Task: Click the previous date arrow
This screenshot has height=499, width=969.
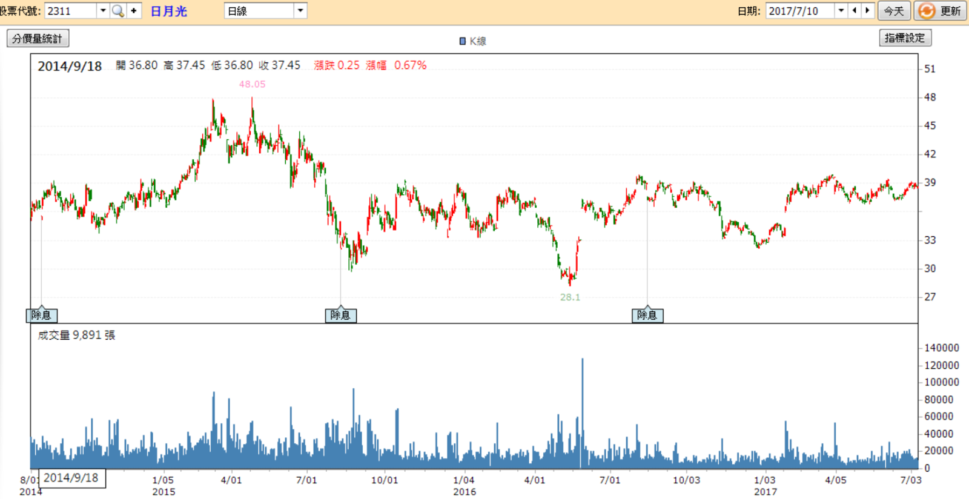Action: [855, 10]
